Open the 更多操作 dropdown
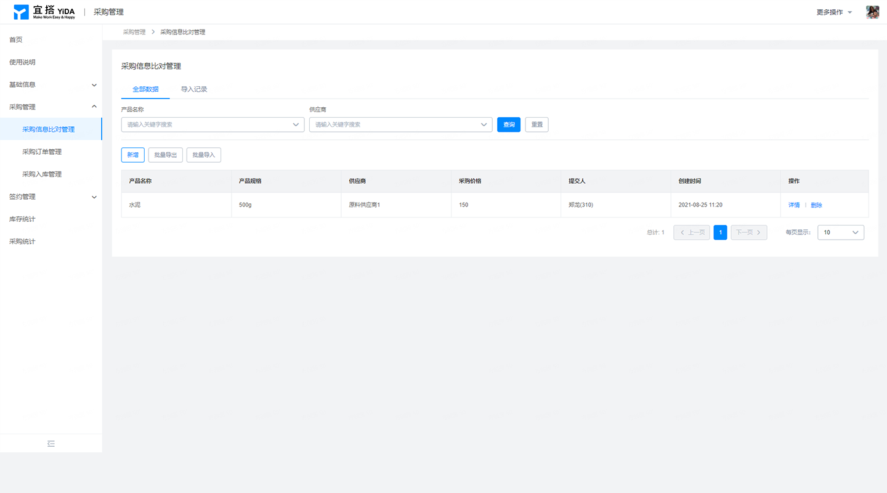 (834, 12)
